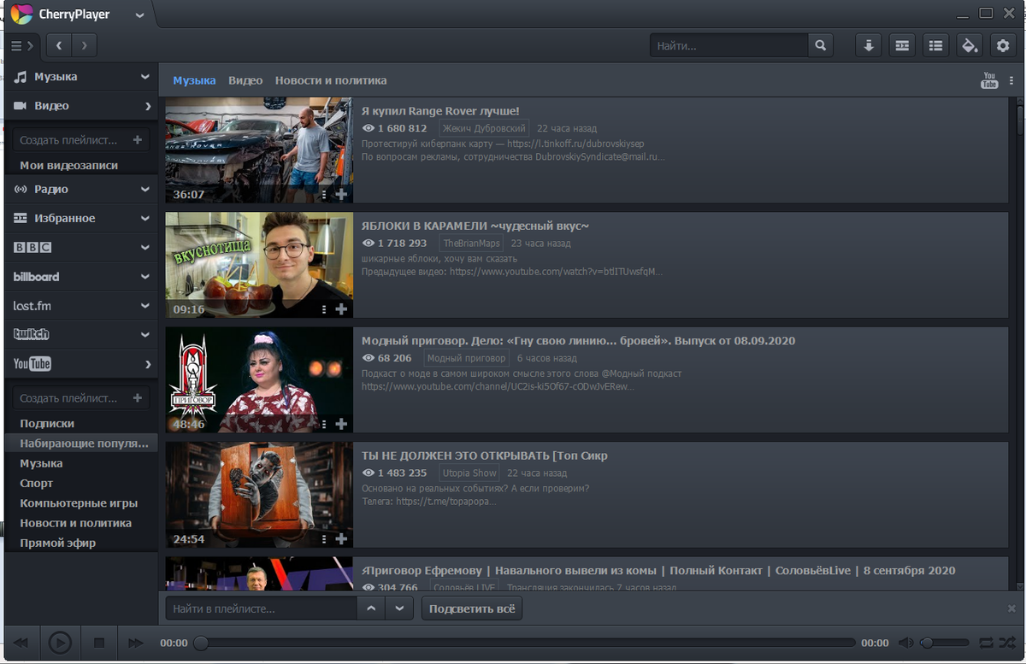Screen dimensions: 1026x664
Task: Open settings gear icon
Action: [1003, 45]
